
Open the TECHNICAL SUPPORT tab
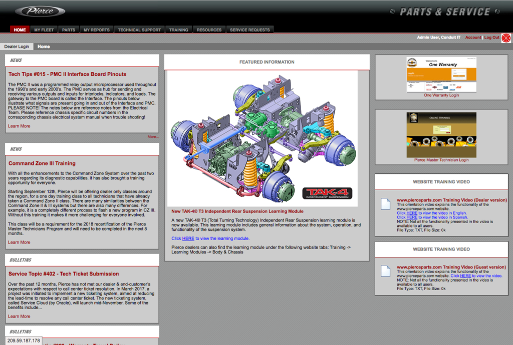139,29
